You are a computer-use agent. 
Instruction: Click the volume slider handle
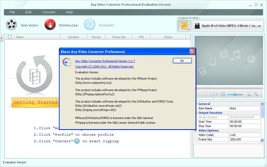(235, 94)
